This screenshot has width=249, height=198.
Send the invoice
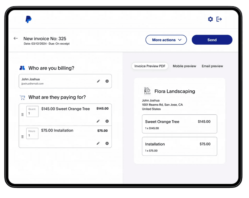pyautogui.click(x=212, y=40)
